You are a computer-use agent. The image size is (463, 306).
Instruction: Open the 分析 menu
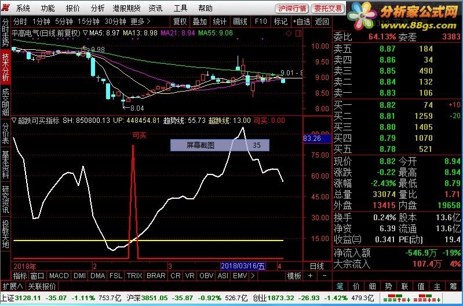click(x=97, y=8)
